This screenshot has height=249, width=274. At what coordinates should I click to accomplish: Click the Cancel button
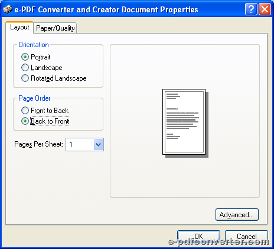246,237
